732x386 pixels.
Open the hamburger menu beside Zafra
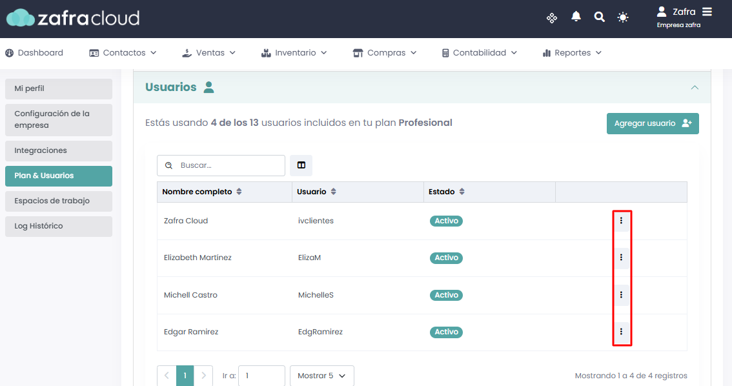point(707,12)
